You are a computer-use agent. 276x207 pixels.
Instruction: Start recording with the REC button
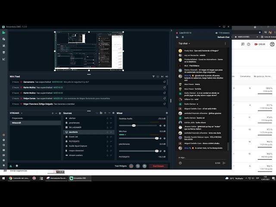pos(131,166)
